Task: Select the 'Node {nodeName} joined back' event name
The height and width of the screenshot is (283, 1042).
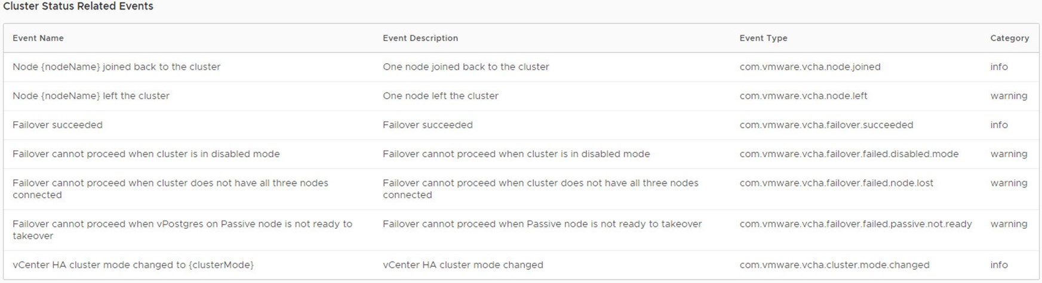Action: click(x=116, y=67)
